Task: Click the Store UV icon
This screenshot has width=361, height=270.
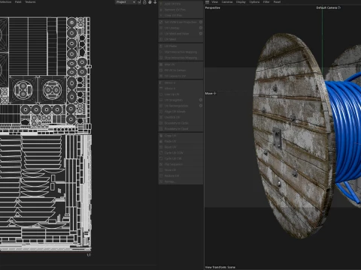Action: pos(161,170)
